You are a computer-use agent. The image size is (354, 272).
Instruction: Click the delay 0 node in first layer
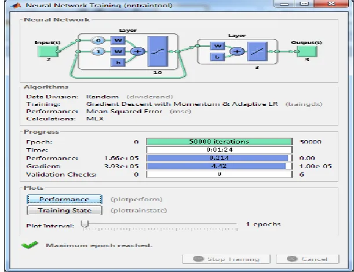click(98, 41)
